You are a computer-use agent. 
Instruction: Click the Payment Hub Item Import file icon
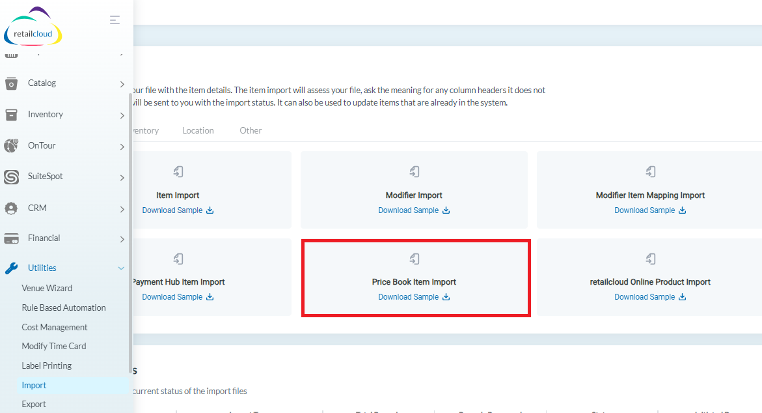pos(178,259)
